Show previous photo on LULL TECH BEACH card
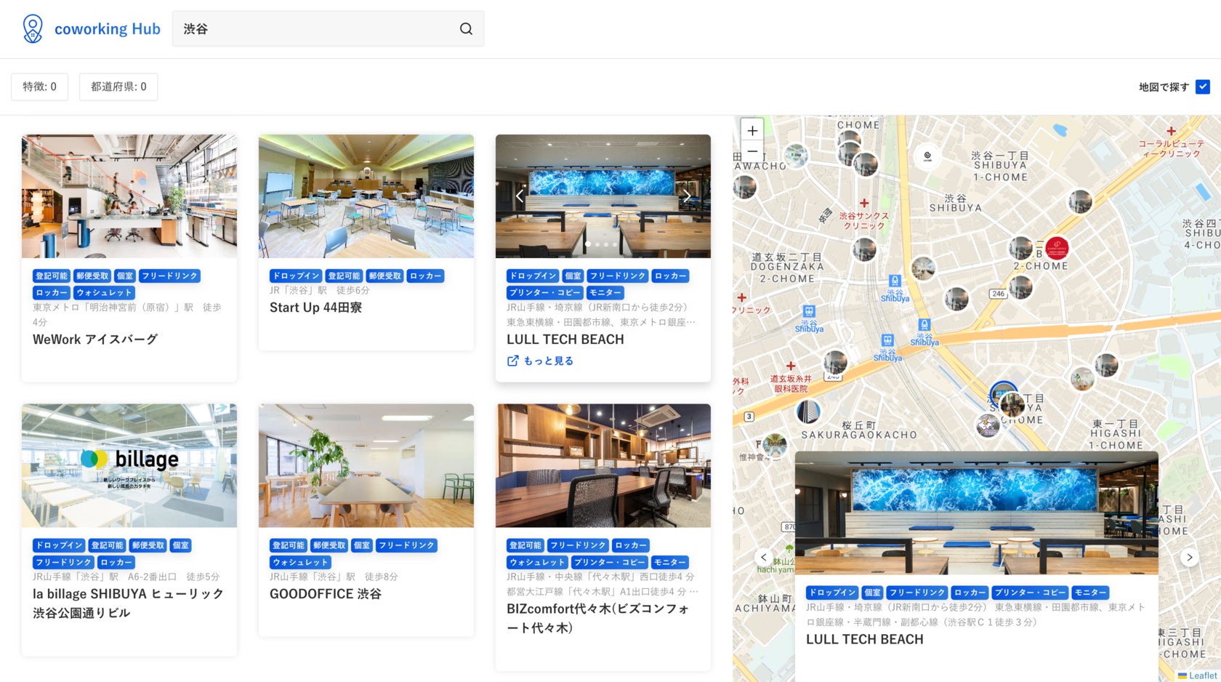 pos(520,196)
